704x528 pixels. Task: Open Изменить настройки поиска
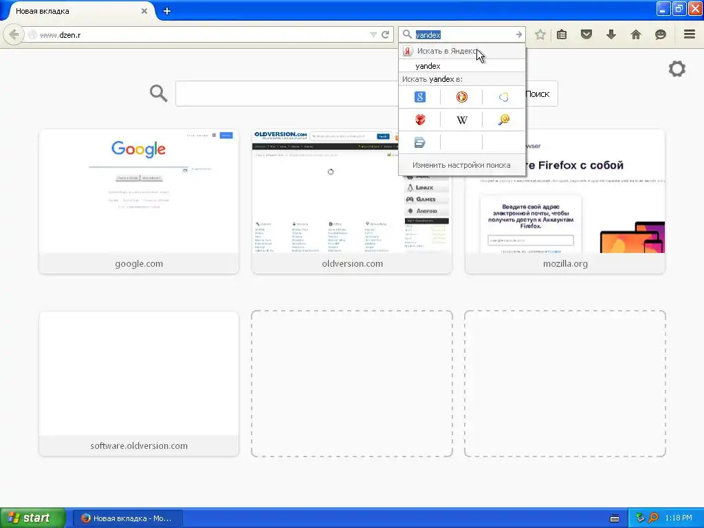tap(461, 165)
